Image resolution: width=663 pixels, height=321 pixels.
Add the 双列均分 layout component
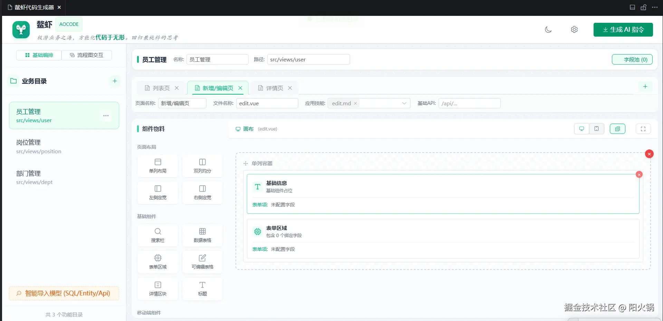pyautogui.click(x=202, y=166)
